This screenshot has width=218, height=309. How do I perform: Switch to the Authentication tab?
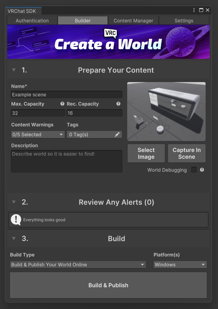coord(32,21)
